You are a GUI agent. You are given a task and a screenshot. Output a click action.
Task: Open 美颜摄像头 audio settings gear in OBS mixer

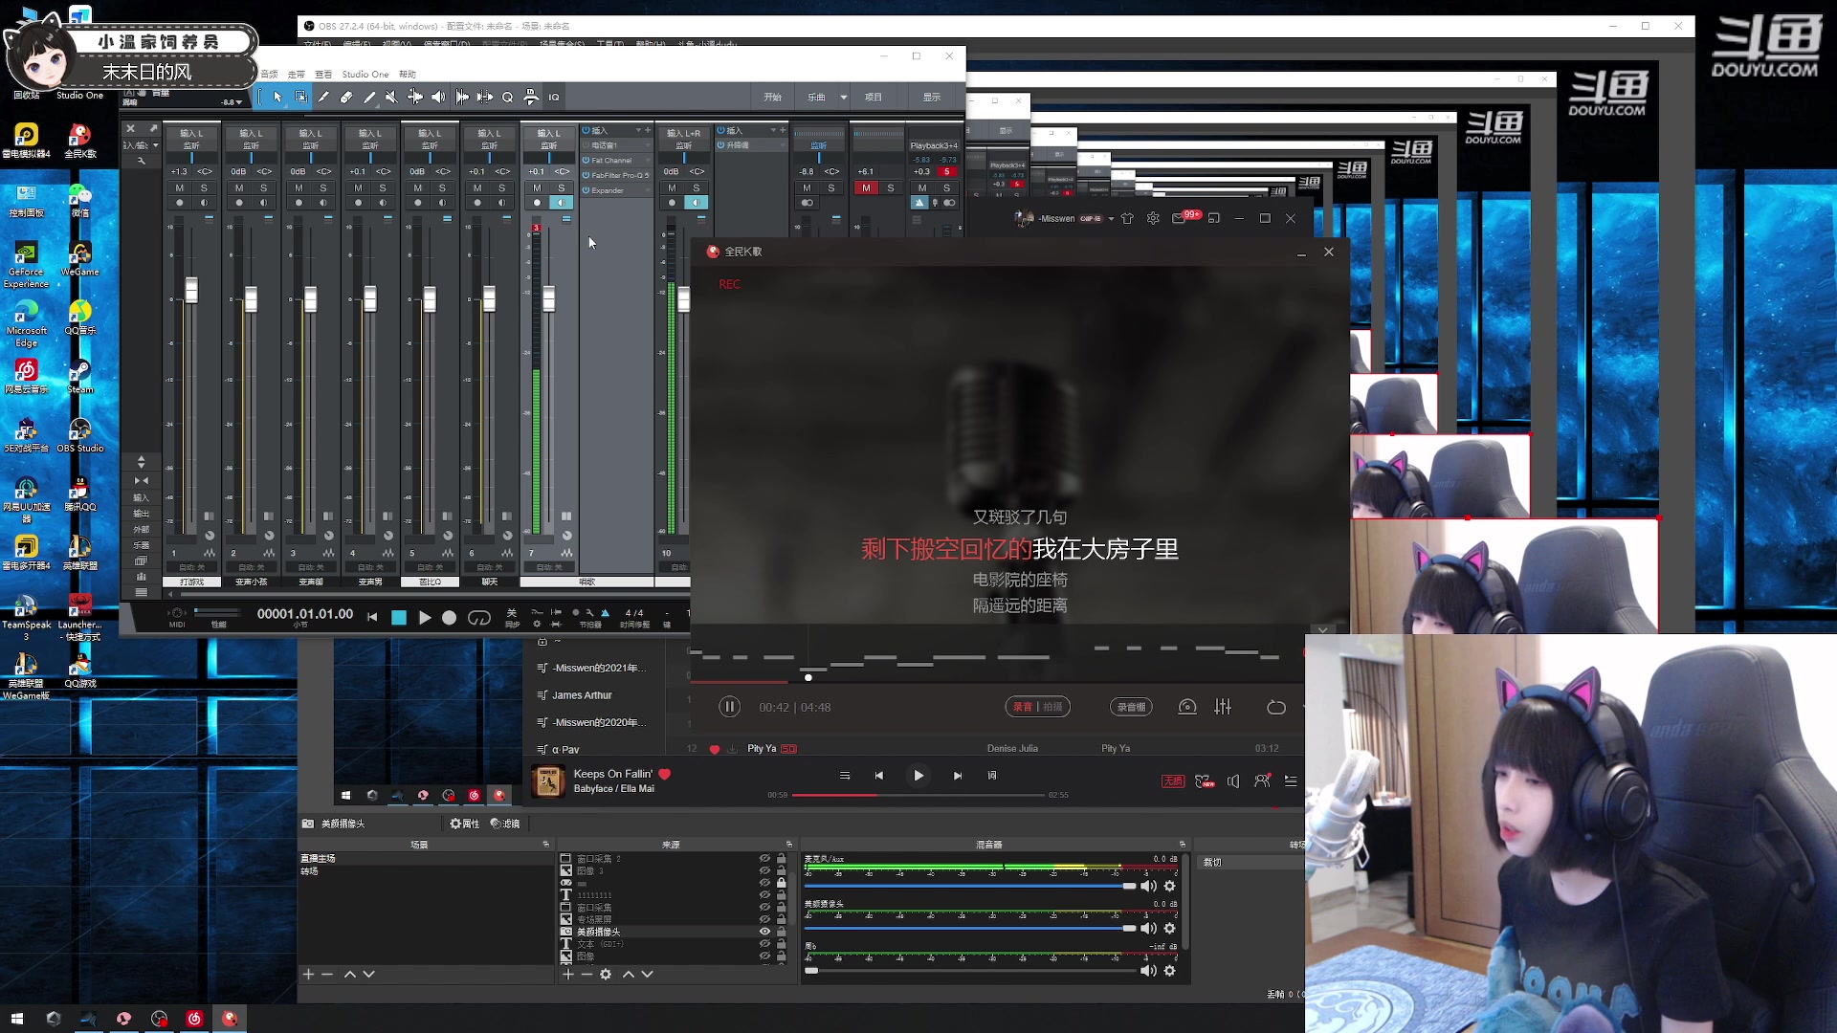coord(1169,928)
